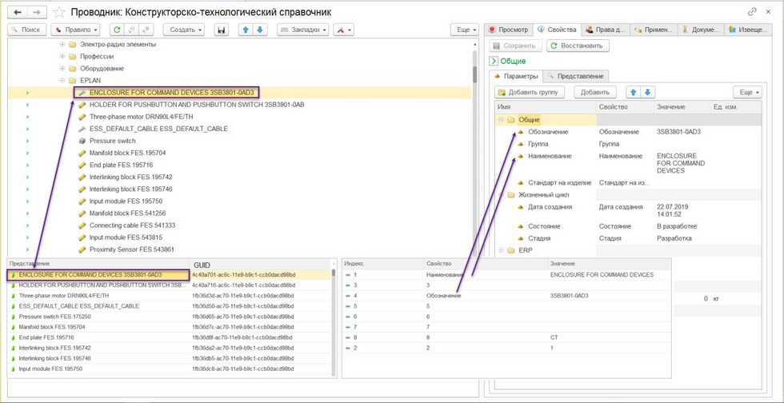
Task: Expand the Оборудование tree folder
Action: (62, 69)
